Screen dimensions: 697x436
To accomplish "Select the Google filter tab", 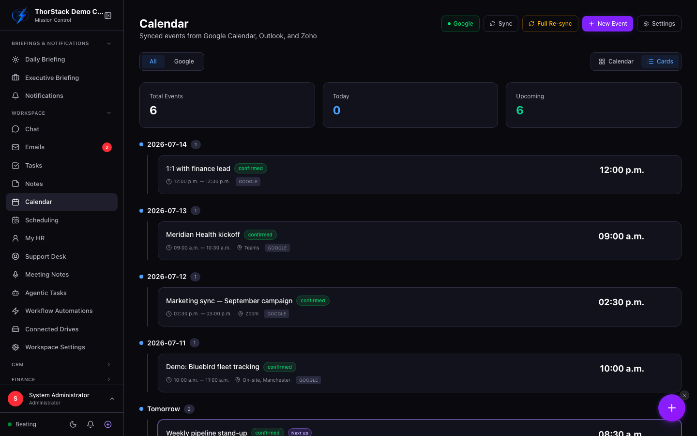I will (184, 62).
